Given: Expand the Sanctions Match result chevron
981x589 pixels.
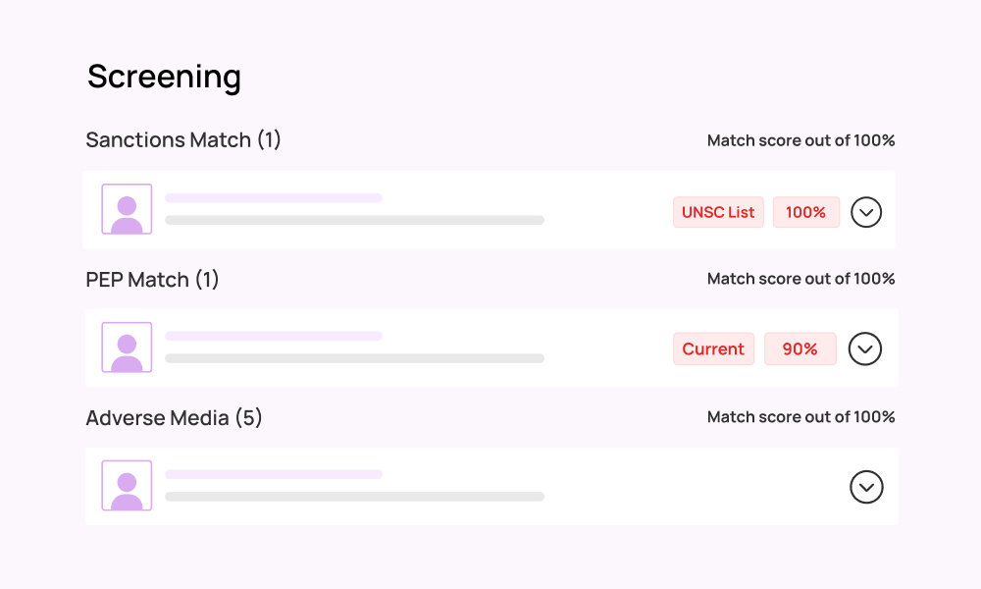Looking at the screenshot, I should pyautogui.click(x=866, y=212).
